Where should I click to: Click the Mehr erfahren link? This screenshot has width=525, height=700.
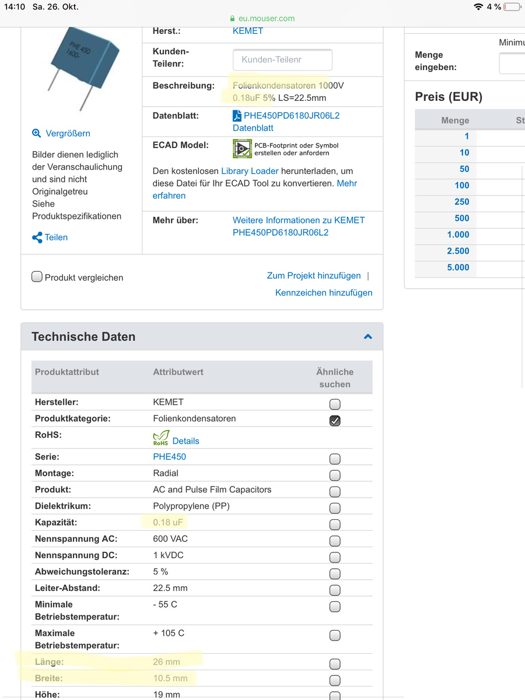255,190
